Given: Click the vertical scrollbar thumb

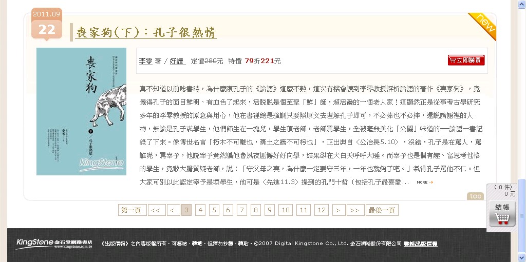Looking at the screenshot, I should (522, 216).
